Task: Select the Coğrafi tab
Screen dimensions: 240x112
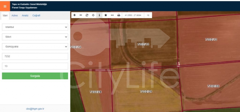Action: [36, 15]
